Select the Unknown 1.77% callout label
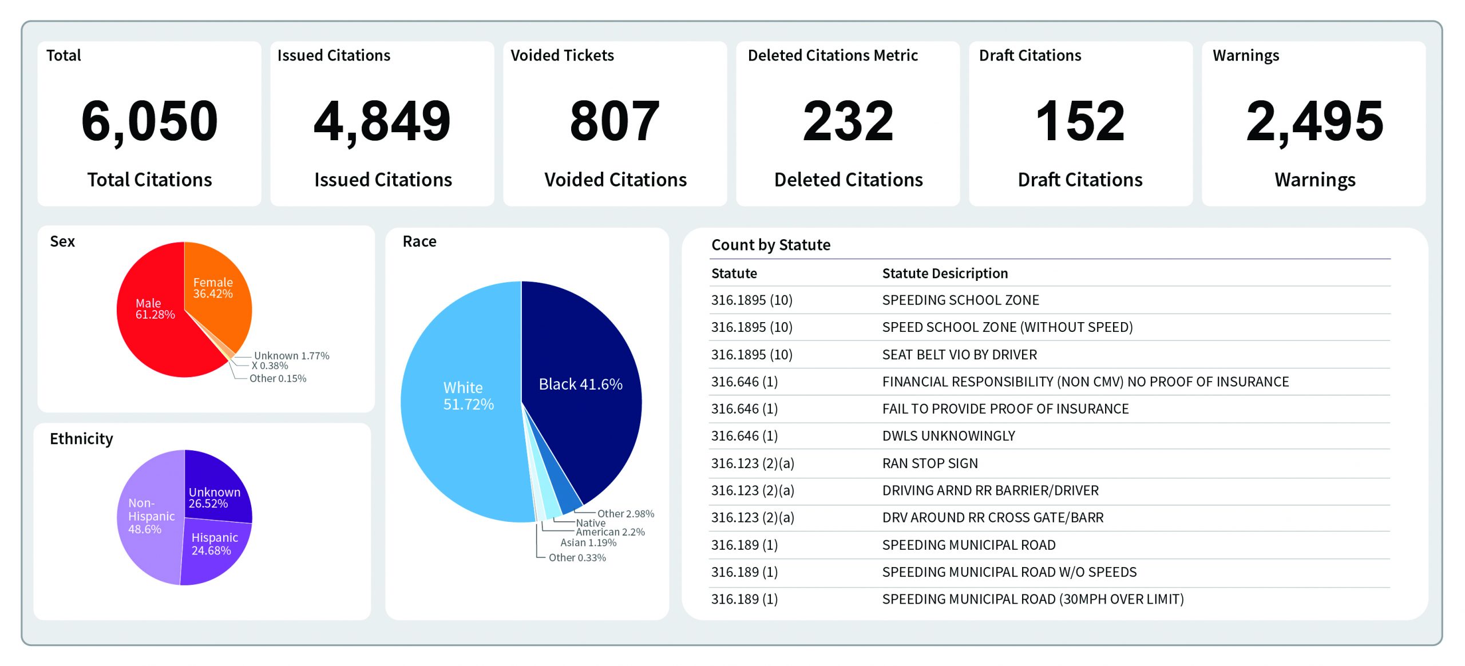Viewport: 1465px width, 666px height. point(292,355)
